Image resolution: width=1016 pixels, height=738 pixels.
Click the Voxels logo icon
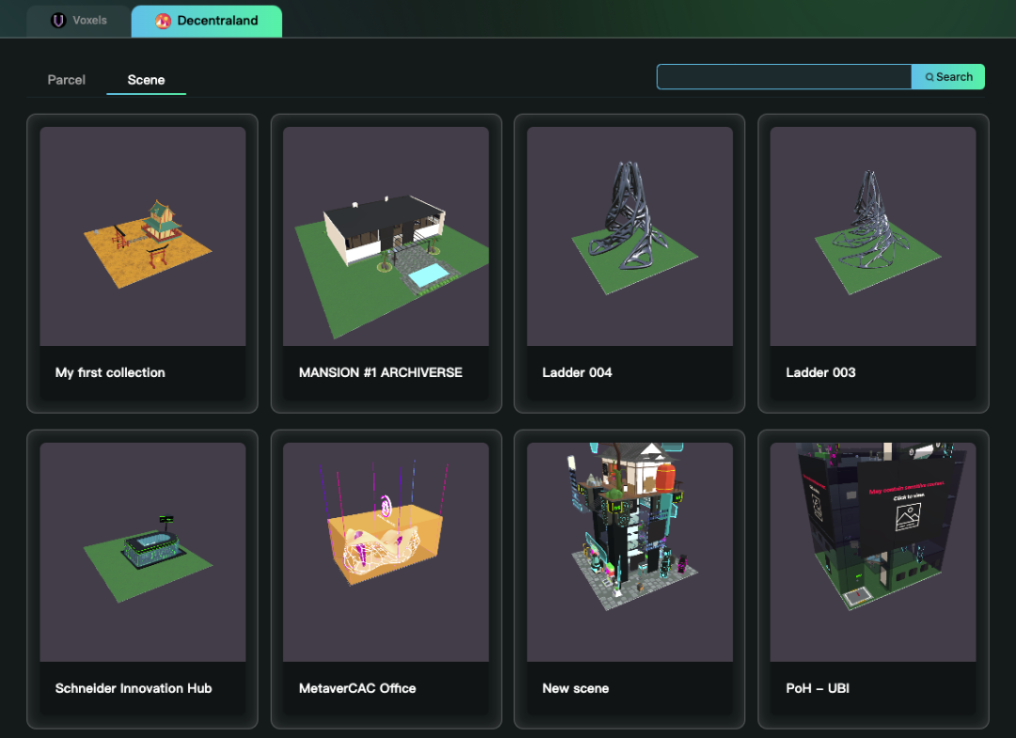pyautogui.click(x=58, y=21)
